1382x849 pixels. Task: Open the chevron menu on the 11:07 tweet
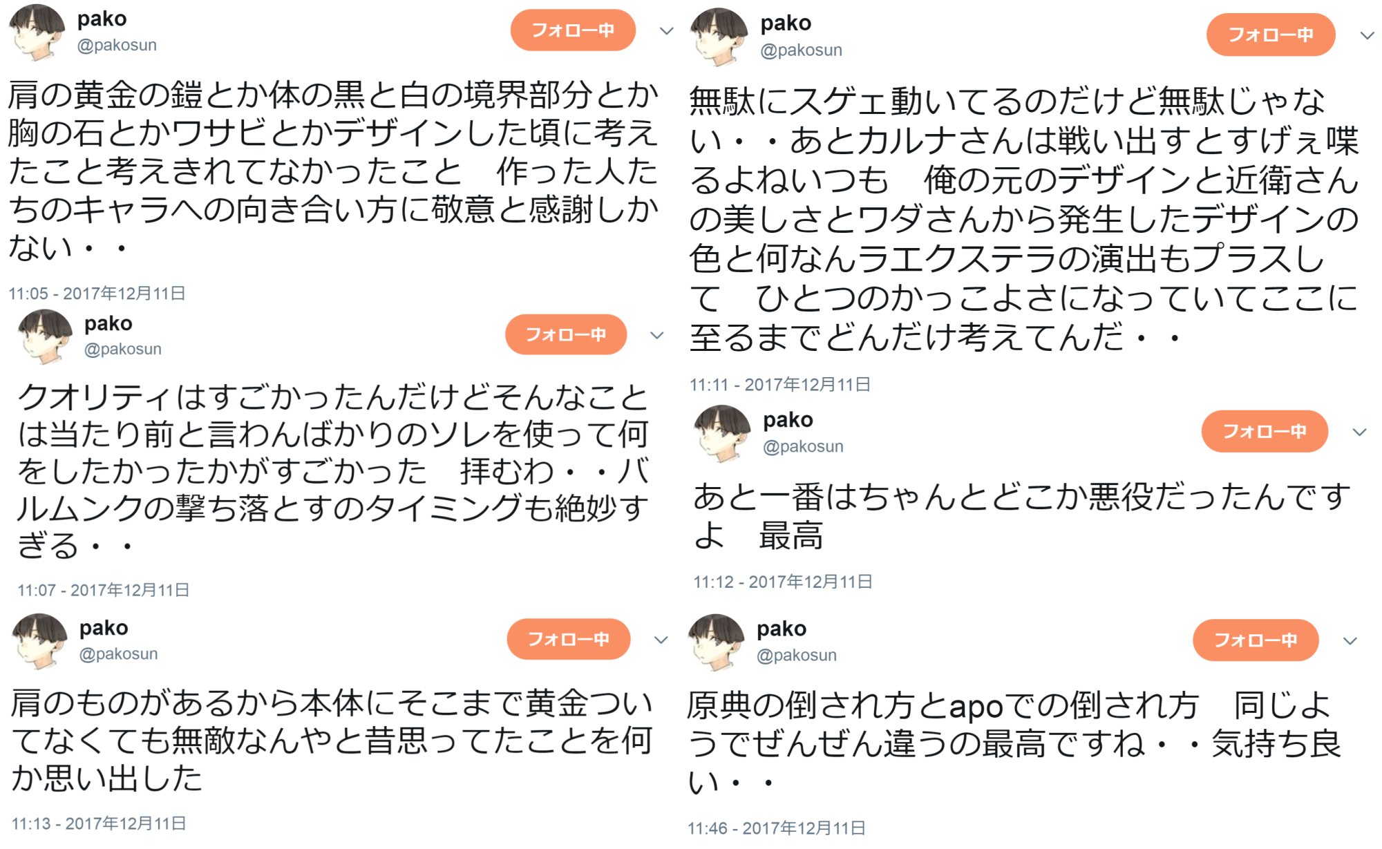coord(657,336)
